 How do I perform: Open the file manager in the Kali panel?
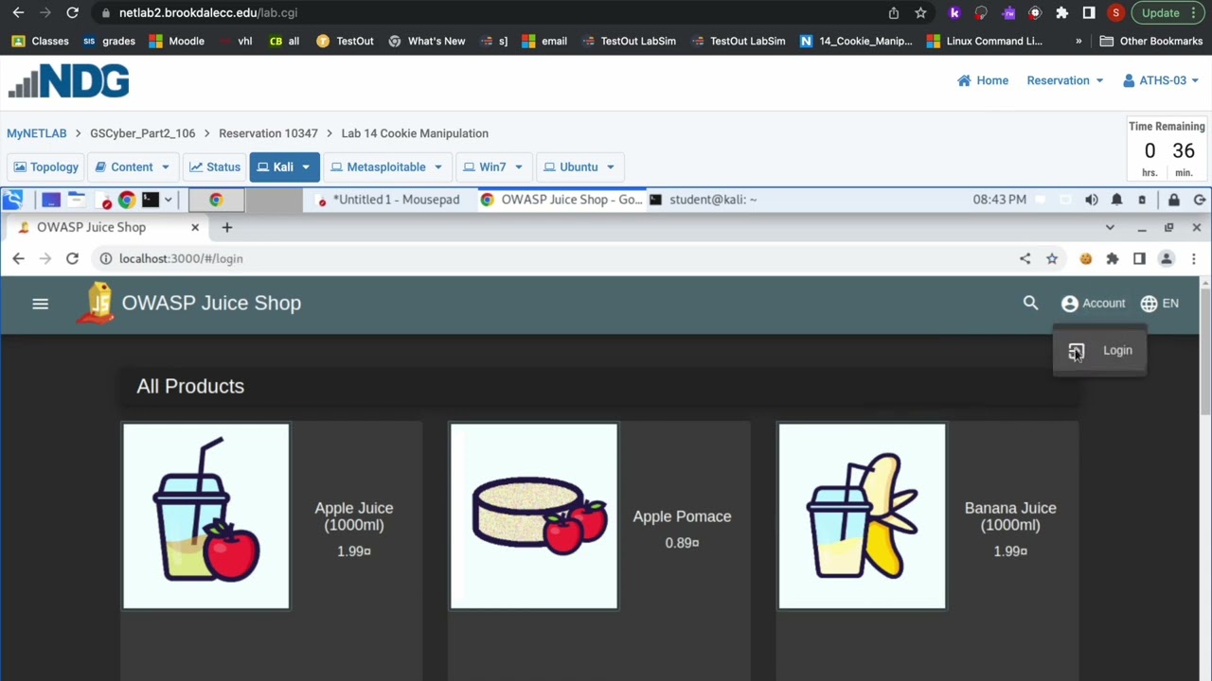coord(76,200)
